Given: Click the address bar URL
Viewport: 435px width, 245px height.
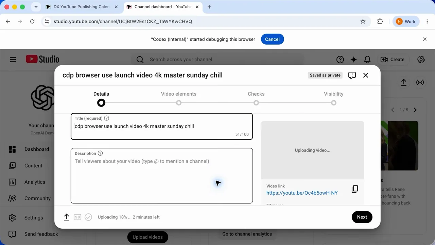Looking at the screenshot, I should [x=123, y=21].
